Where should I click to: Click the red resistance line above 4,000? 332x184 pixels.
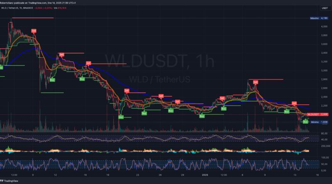tap(33, 18)
